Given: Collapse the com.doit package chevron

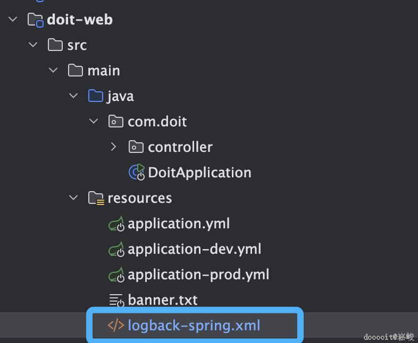Looking at the screenshot, I should (x=94, y=122).
